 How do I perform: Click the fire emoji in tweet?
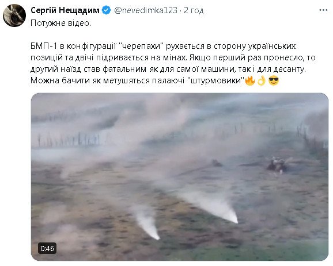tap(250, 80)
